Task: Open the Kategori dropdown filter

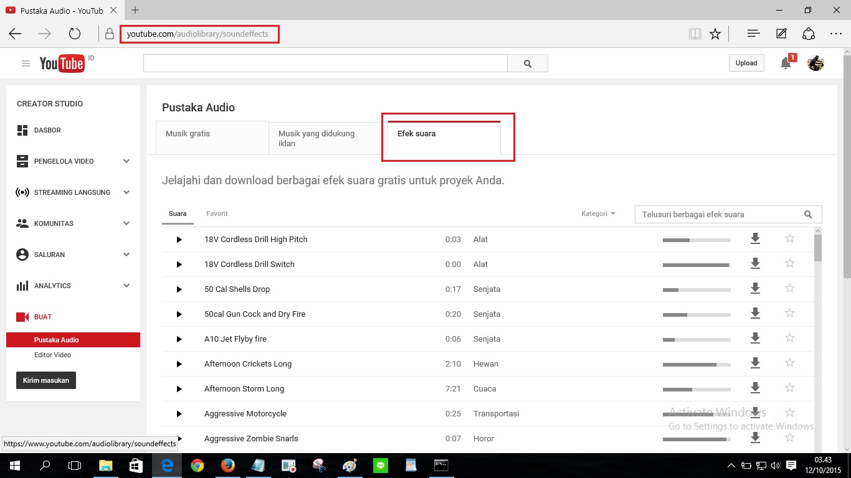Action: 598,213
